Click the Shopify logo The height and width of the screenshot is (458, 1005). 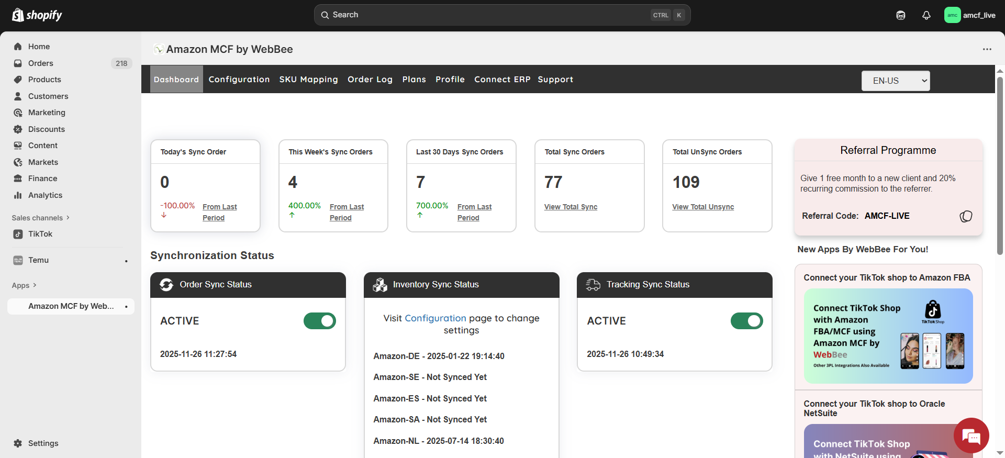click(x=37, y=15)
